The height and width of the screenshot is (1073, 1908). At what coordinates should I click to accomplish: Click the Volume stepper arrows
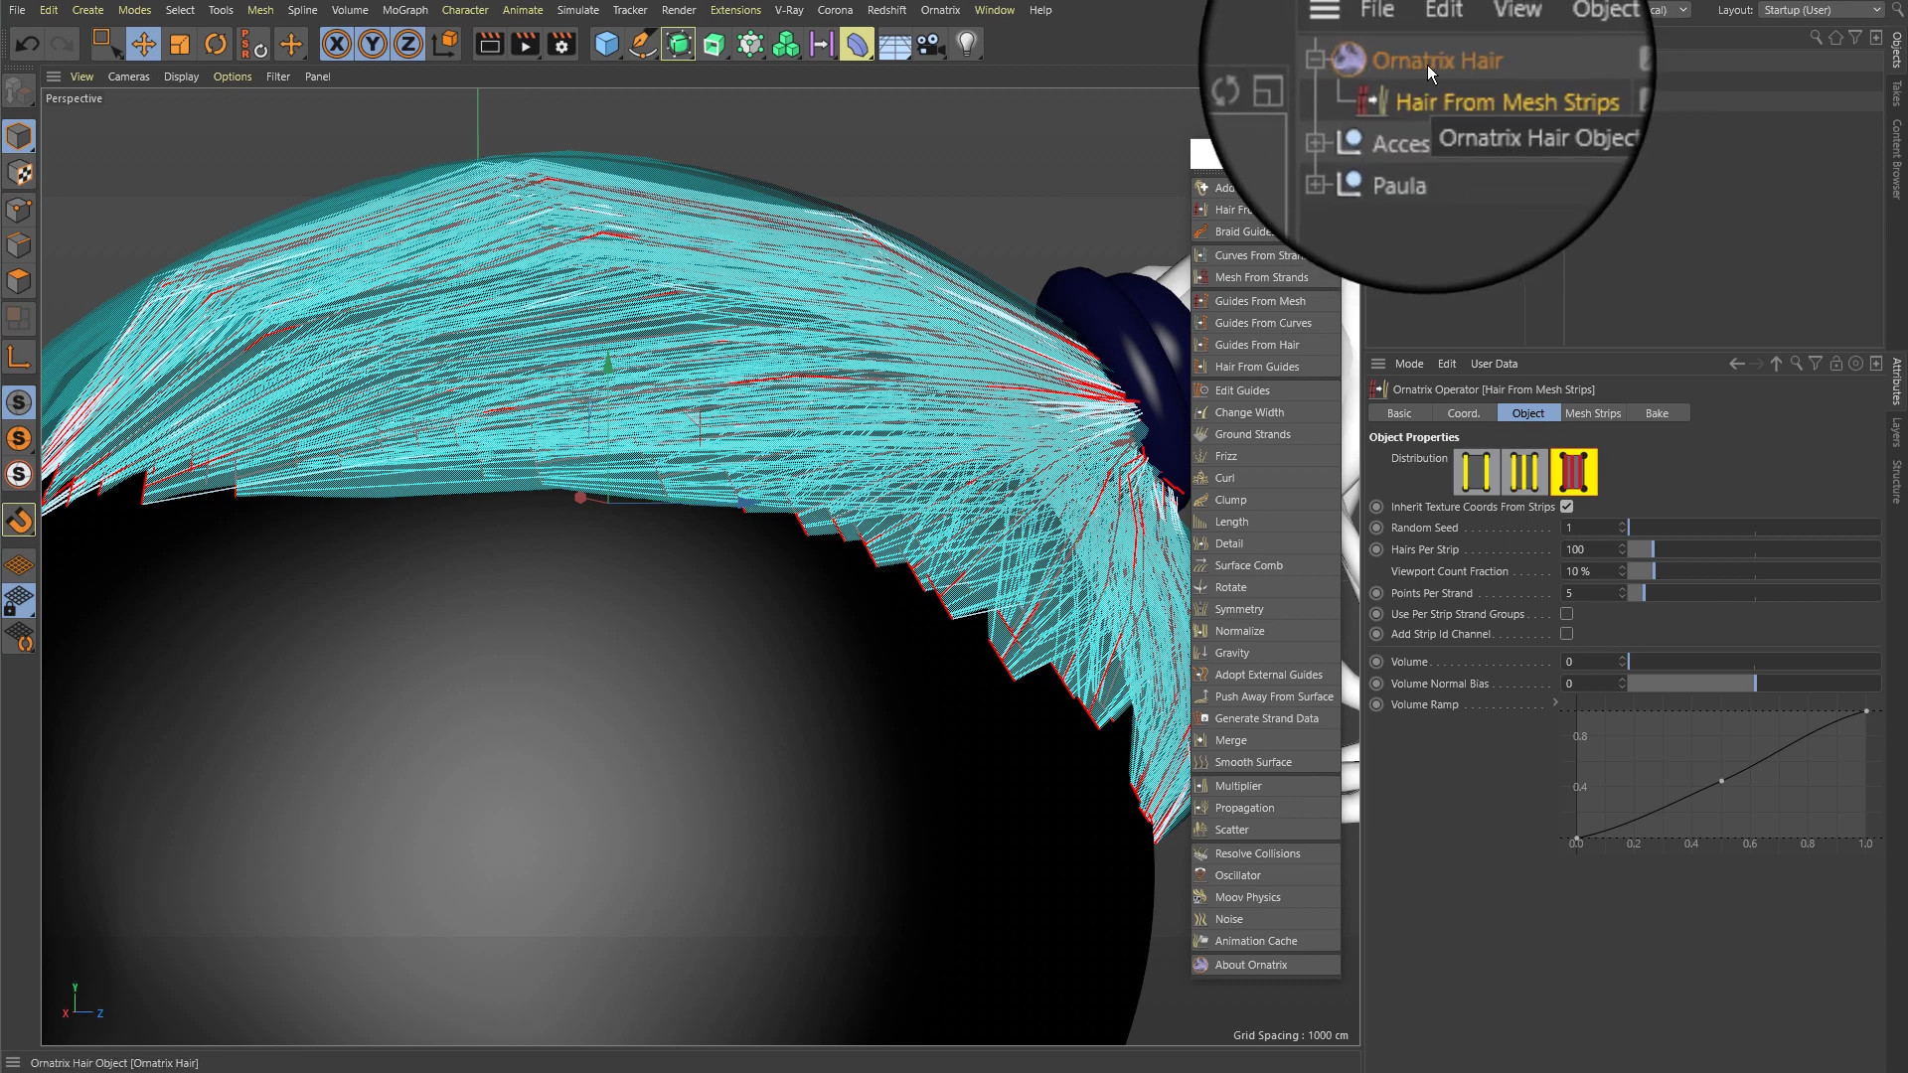(x=1622, y=662)
